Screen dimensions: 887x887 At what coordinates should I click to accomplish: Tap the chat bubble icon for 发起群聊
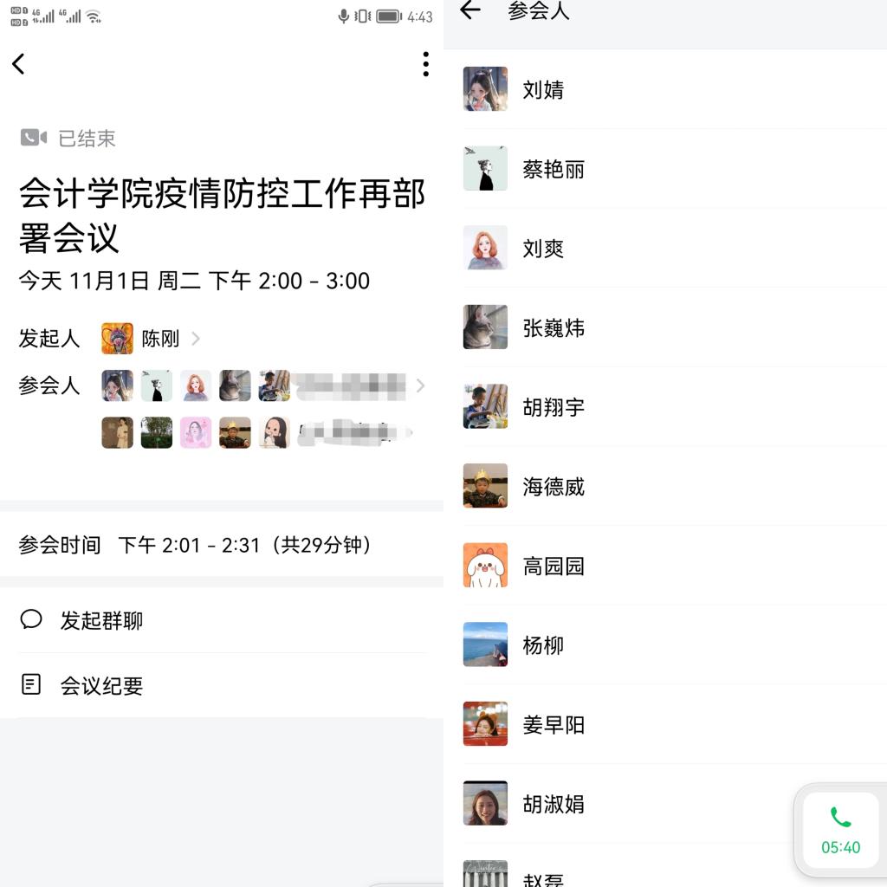(x=31, y=619)
